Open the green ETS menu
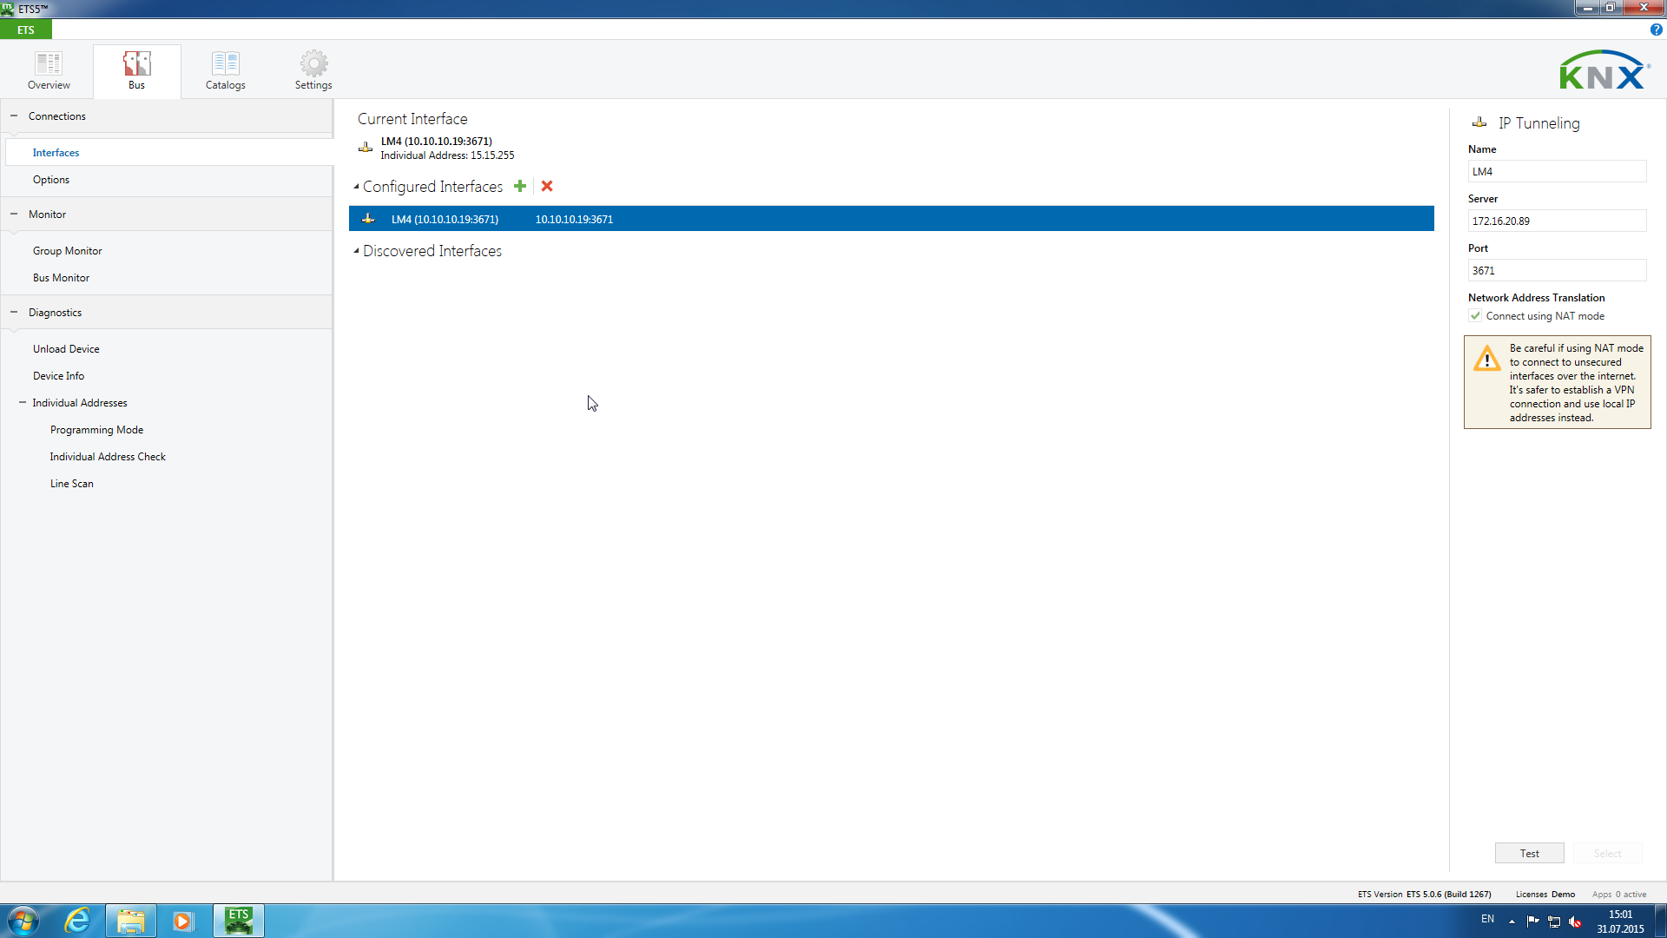The image size is (1667, 938). 26,30
